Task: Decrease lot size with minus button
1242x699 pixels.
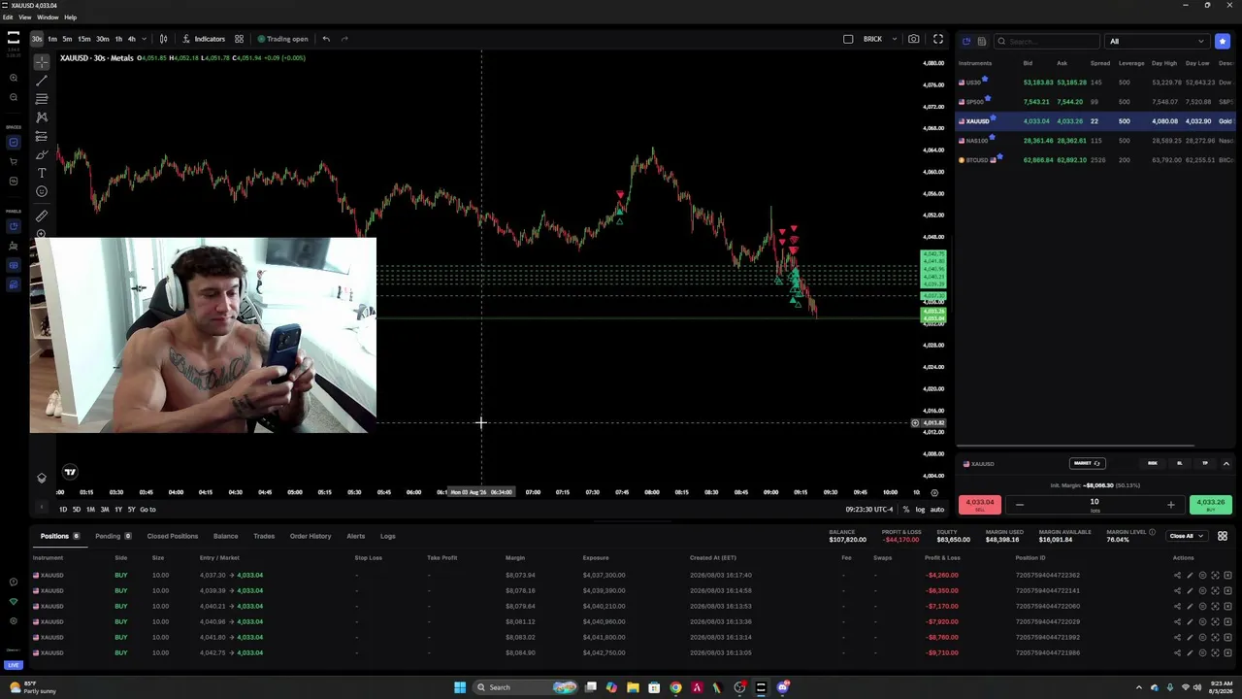Action: point(1020,505)
